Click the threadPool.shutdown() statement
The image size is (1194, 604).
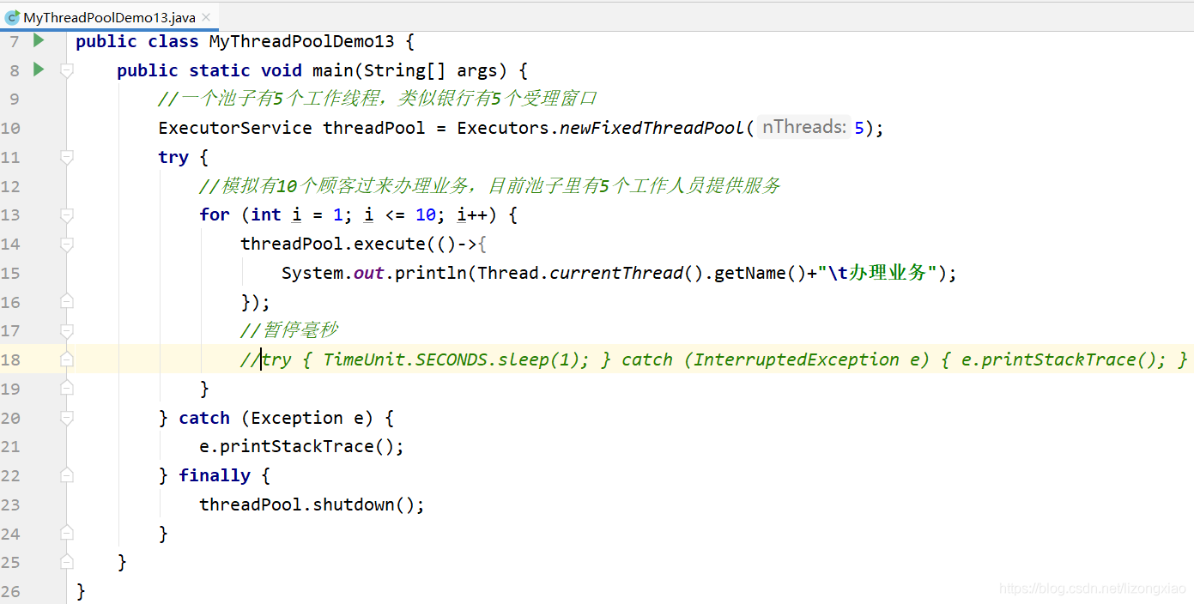(x=312, y=504)
